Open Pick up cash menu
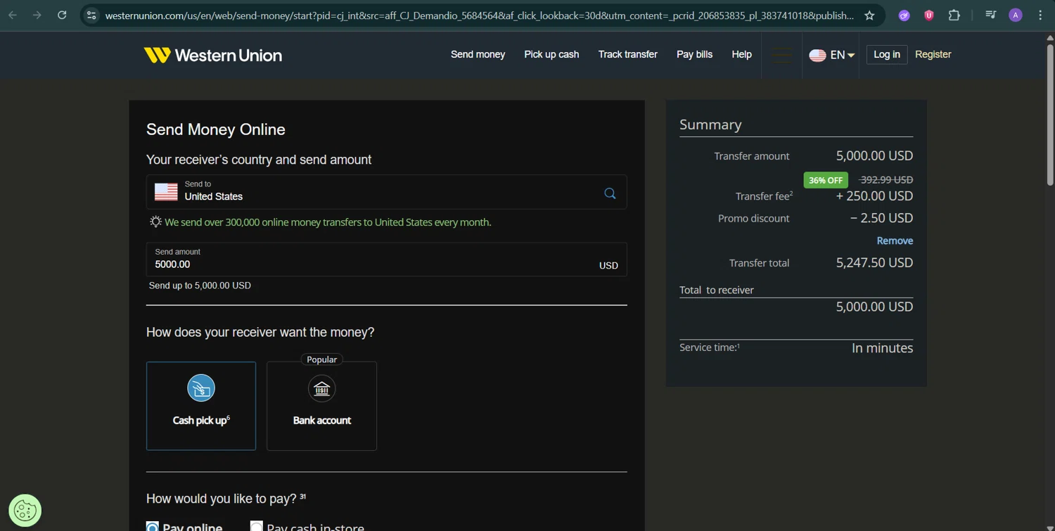Image resolution: width=1055 pixels, height=531 pixels. click(x=551, y=54)
